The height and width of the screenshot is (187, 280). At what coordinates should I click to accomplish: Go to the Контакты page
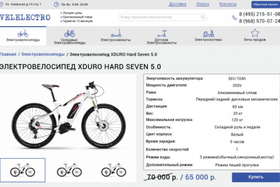228,4
